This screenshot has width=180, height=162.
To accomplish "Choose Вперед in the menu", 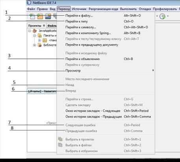I will tap(106, 90).
